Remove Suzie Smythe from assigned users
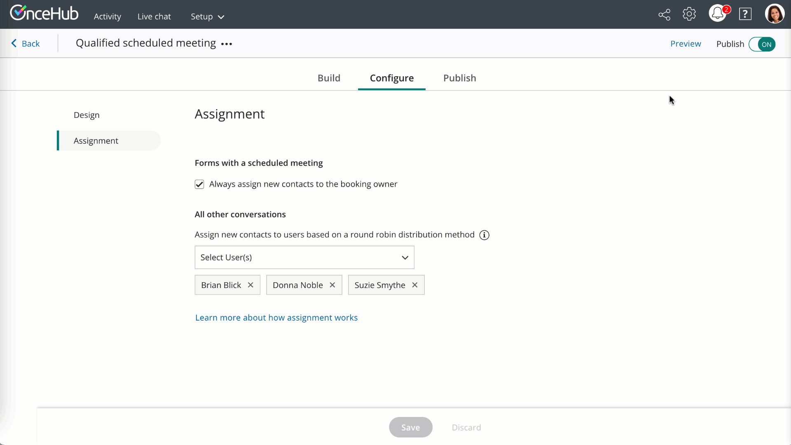 pyautogui.click(x=415, y=285)
